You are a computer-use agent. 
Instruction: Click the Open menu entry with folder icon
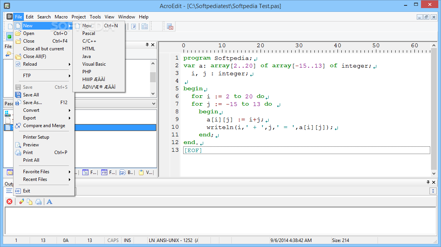click(x=44, y=33)
